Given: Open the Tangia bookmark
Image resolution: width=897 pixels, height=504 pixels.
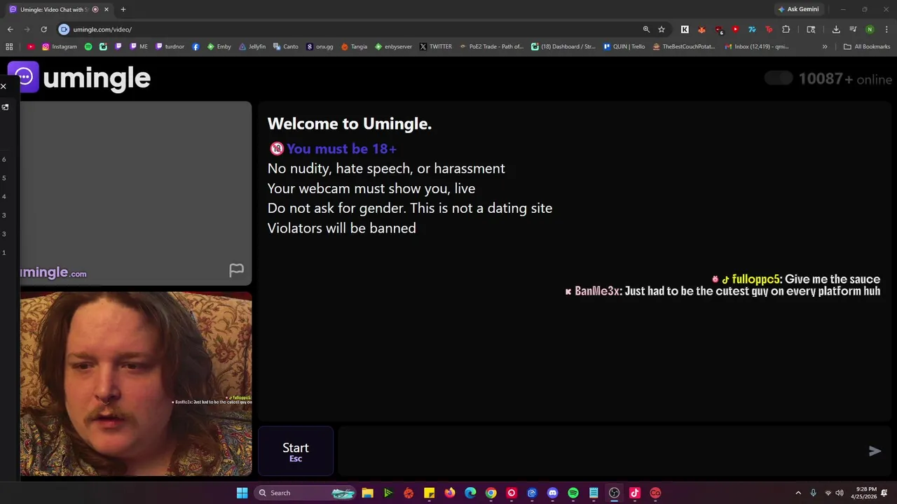Looking at the screenshot, I should coord(354,47).
